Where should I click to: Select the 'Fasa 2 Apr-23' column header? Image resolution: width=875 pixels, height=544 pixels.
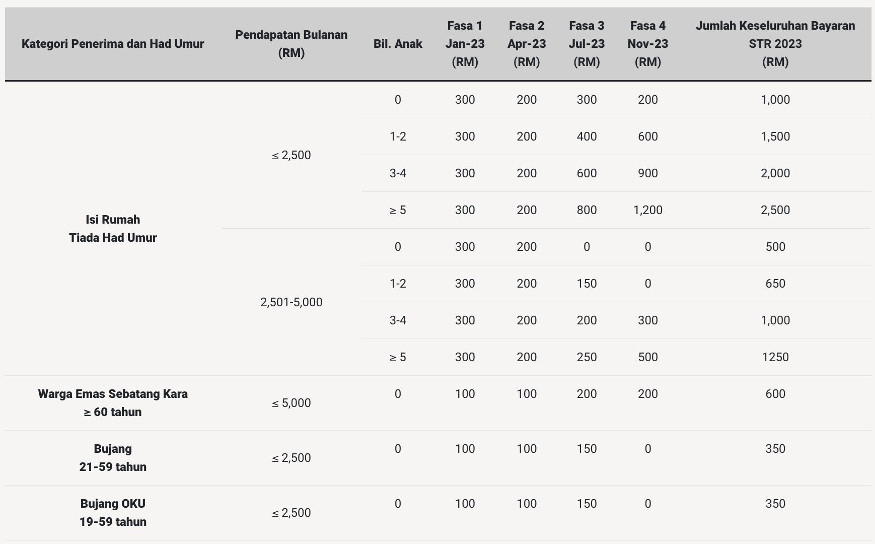(x=527, y=44)
